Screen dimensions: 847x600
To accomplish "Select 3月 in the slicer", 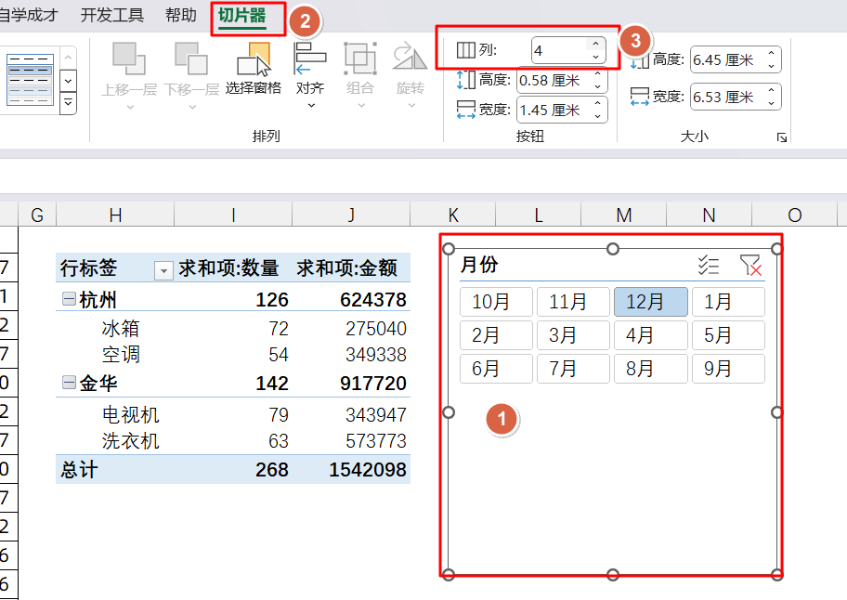I will (x=574, y=335).
